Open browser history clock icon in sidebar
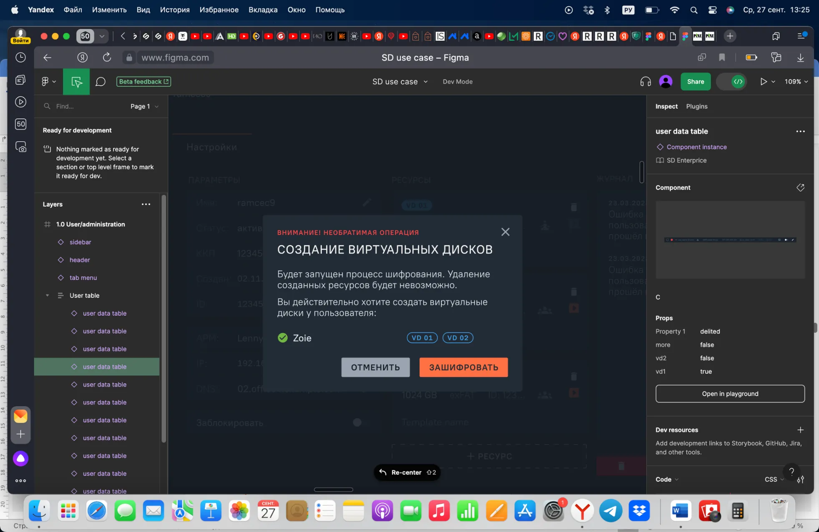The width and height of the screenshot is (819, 532). click(x=20, y=57)
